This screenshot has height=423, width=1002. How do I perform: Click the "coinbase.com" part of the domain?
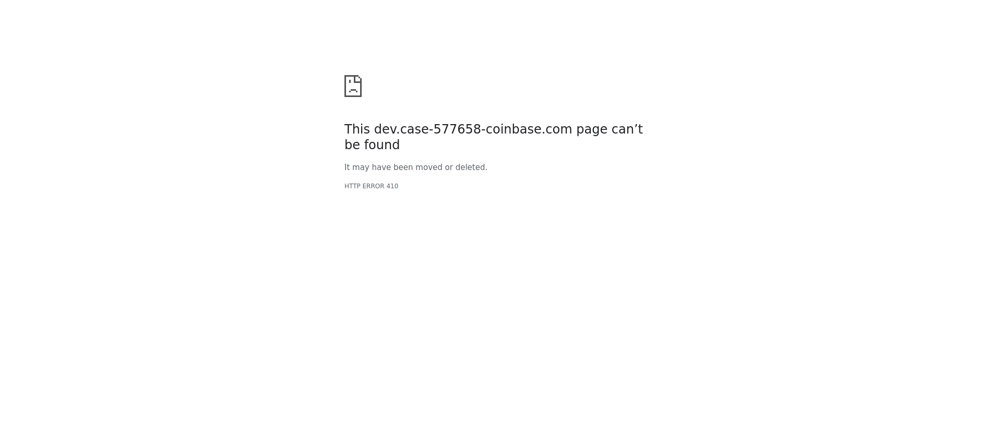529,129
